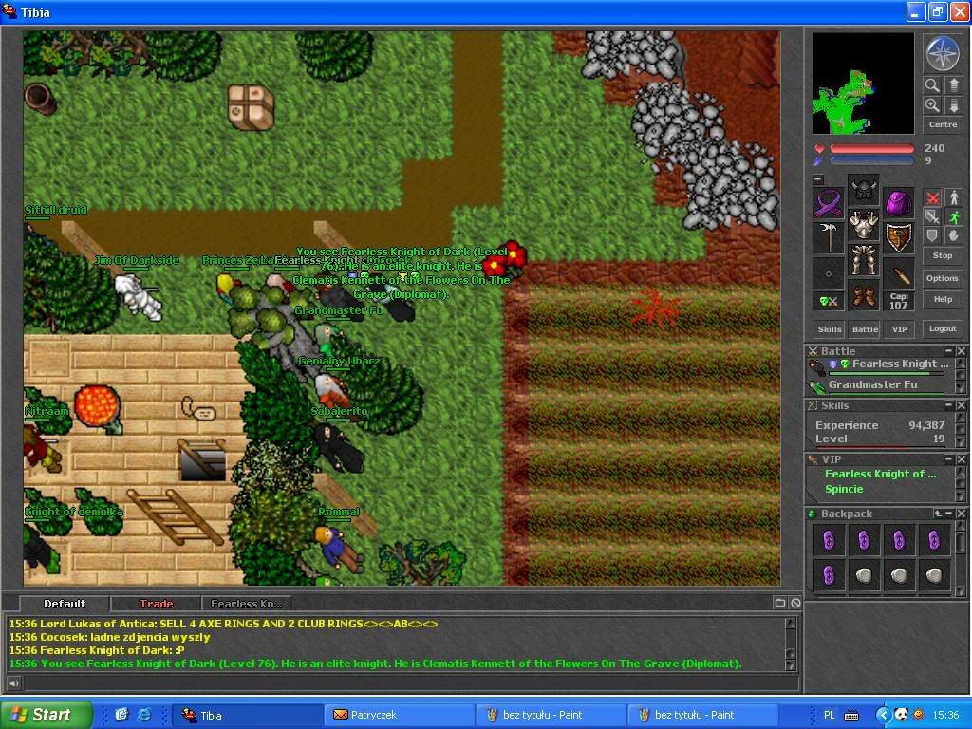The height and width of the screenshot is (729, 972).
Task: Select the ring slot in inventory
Action: (828, 272)
